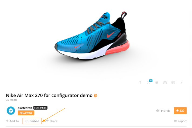Select the Nike Air Max 270 title
Image resolution: width=192 pixels, height=128 pixels.
point(49,95)
